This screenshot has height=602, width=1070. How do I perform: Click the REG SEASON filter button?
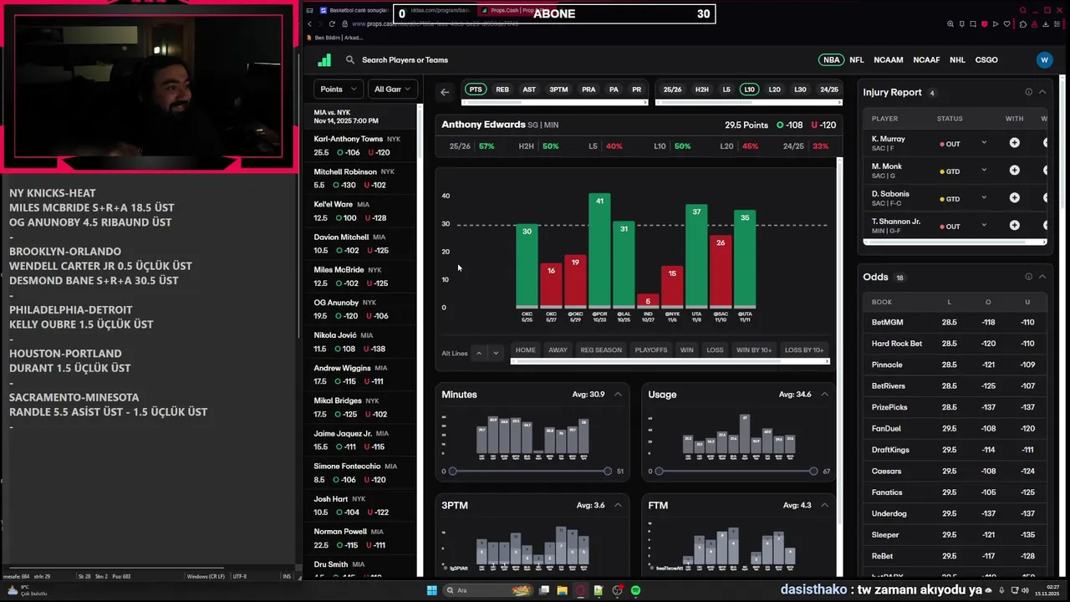pos(601,349)
